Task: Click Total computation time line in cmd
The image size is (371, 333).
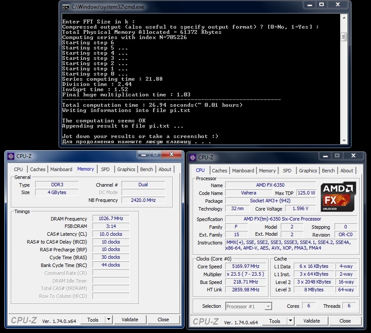Action: (152, 105)
